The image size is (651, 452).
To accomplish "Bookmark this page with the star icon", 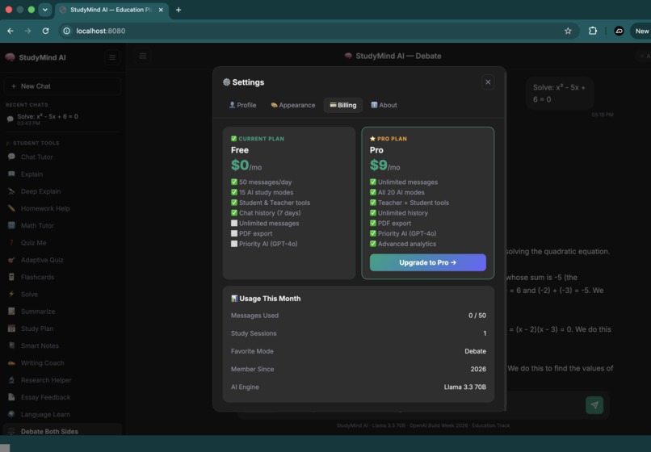I will [568, 31].
